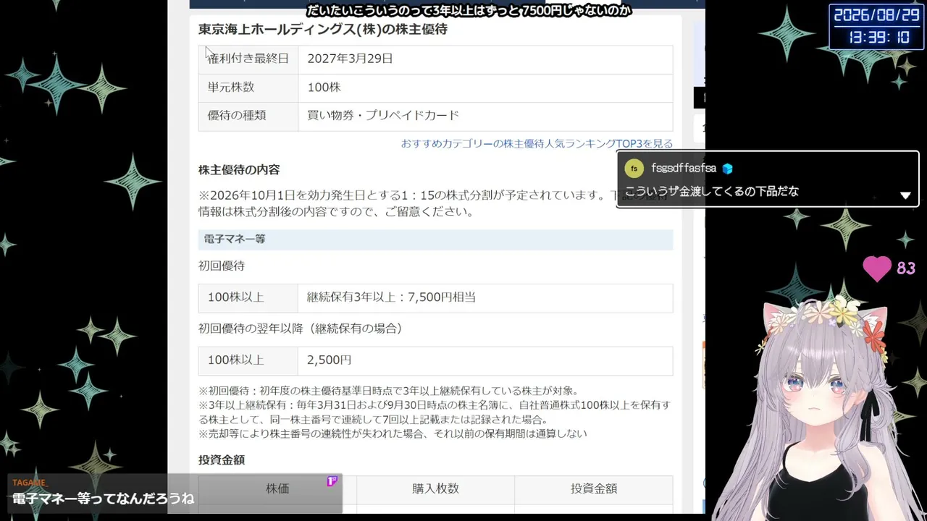Click the '投資金額' table column header
This screenshot has height=521, width=927.
pos(594,489)
